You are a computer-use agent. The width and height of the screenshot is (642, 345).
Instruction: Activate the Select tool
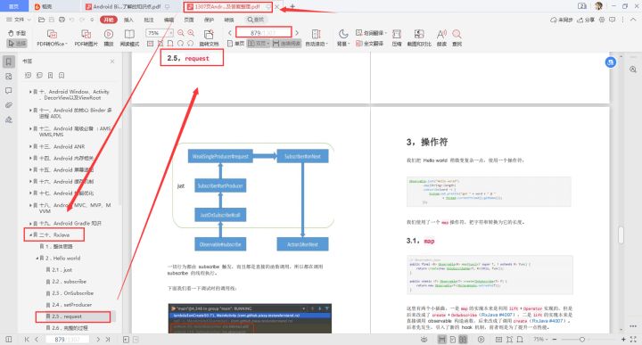point(17,43)
